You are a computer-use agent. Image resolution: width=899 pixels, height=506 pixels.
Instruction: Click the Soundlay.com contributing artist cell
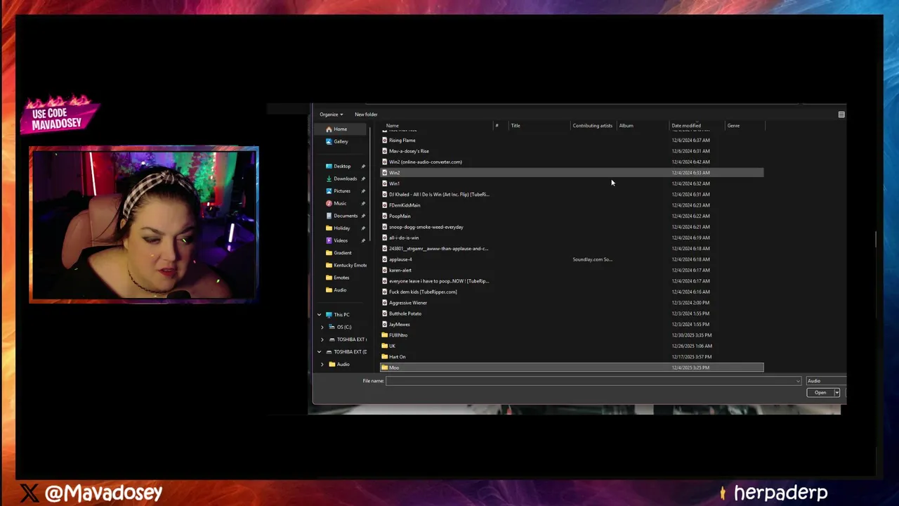click(592, 259)
